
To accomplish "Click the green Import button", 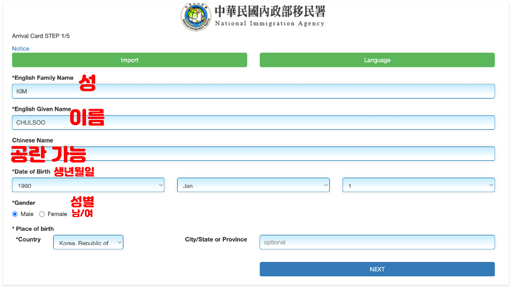I will (x=130, y=60).
